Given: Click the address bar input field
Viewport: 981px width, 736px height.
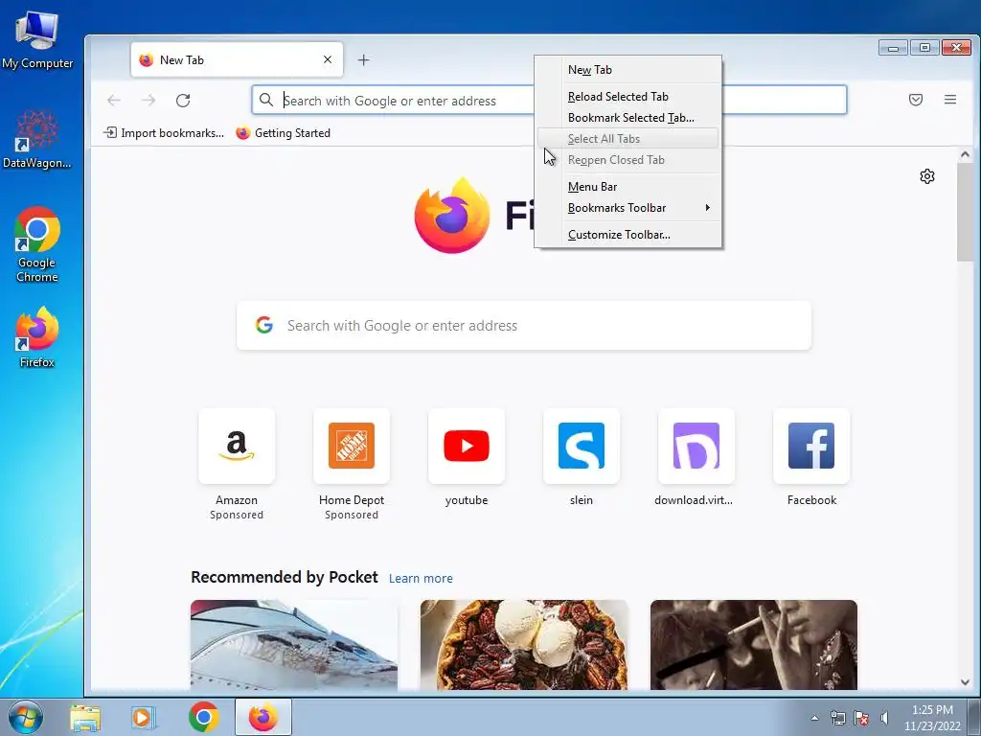Looking at the screenshot, I should (x=549, y=100).
